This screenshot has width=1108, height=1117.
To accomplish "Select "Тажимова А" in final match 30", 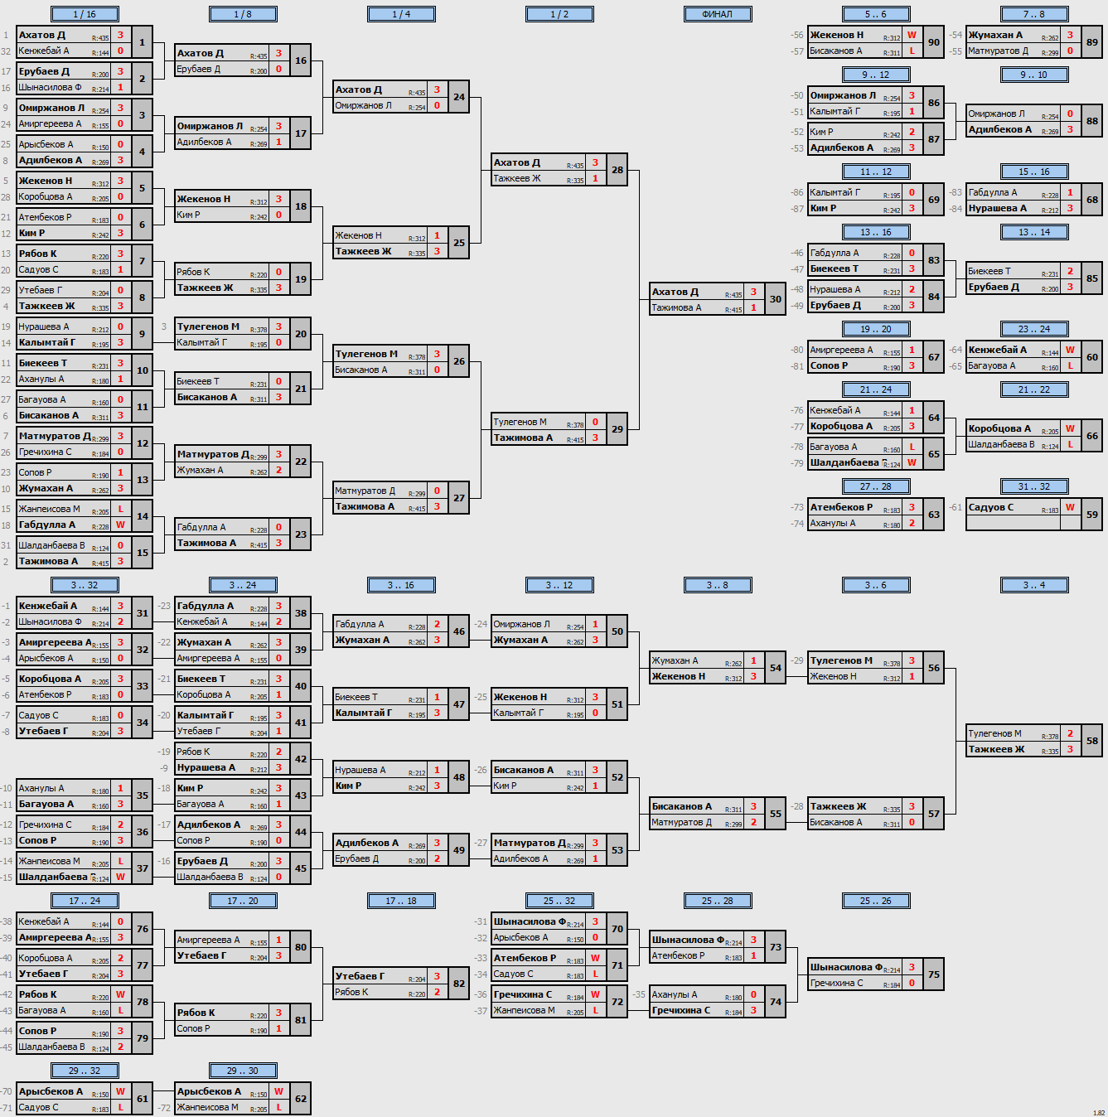I will (676, 307).
